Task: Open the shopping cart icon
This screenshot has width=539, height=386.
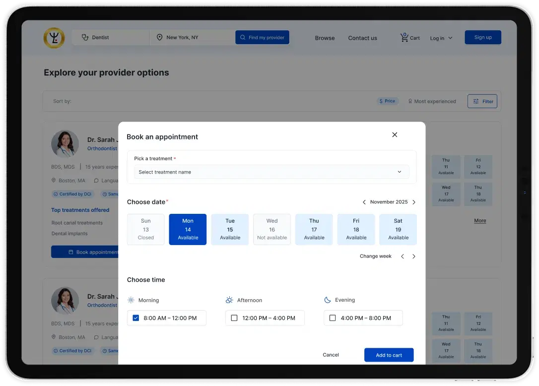Action: click(404, 37)
